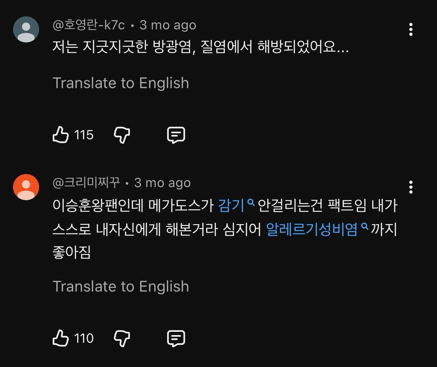Click the 115 like count

[84, 135]
